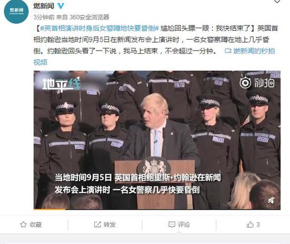Click the 燃新闻 account name
The width and height of the screenshot is (290, 244).
pos(44,6)
